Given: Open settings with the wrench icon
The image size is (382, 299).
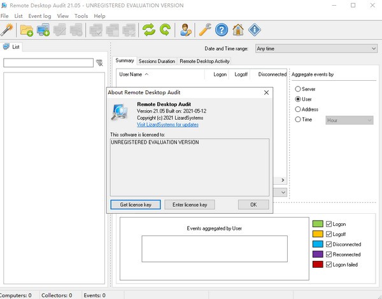Looking at the screenshot, I should click(x=205, y=29).
